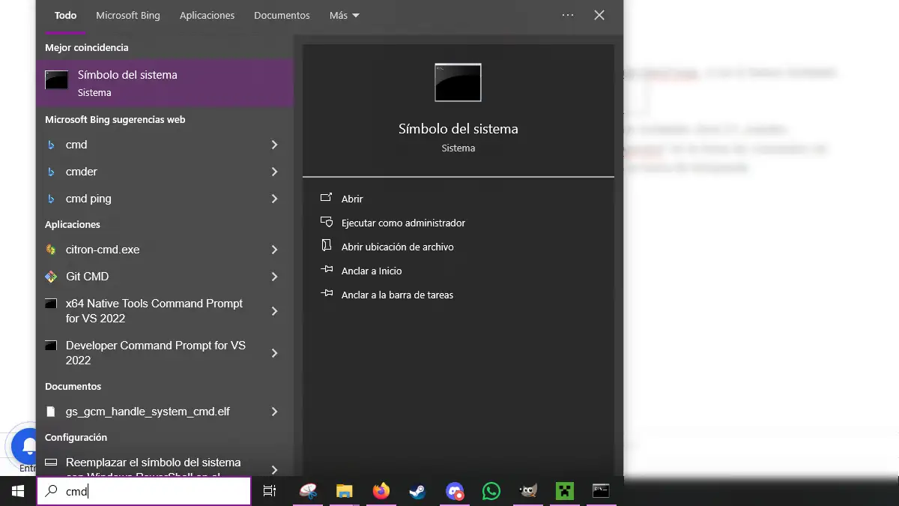
Task: Click the Minecraft taskbar icon
Action: pyautogui.click(x=564, y=491)
